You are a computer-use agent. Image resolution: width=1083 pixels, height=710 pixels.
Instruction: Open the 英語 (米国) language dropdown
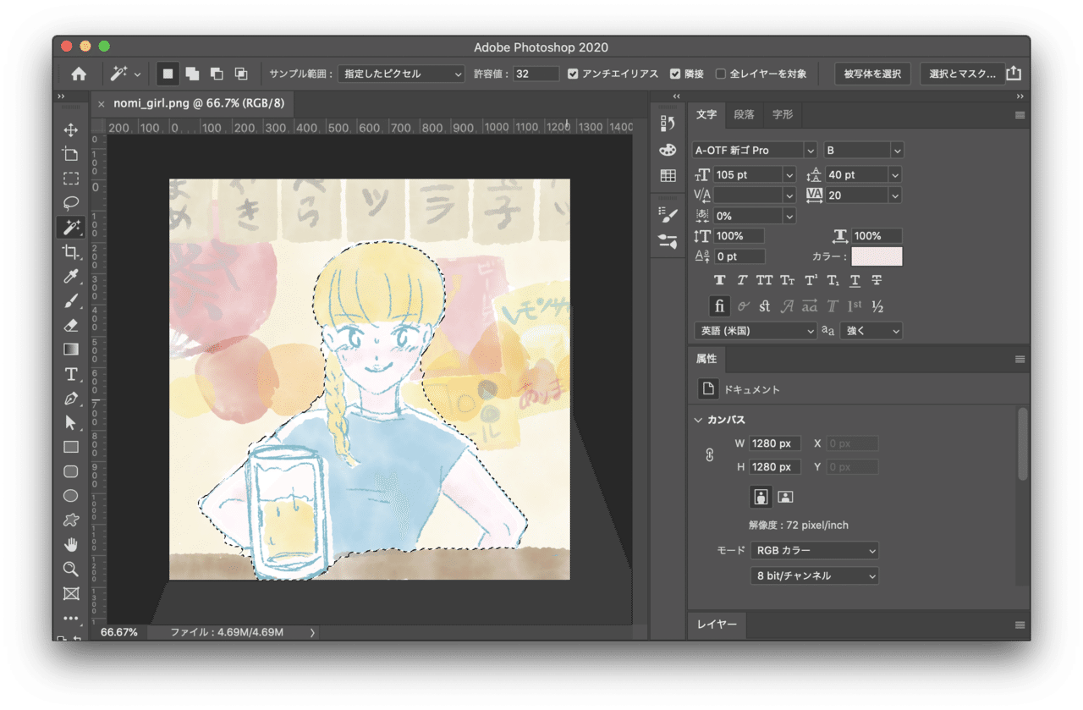click(755, 331)
